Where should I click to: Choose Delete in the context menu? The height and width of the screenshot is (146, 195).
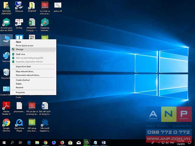point(33,84)
